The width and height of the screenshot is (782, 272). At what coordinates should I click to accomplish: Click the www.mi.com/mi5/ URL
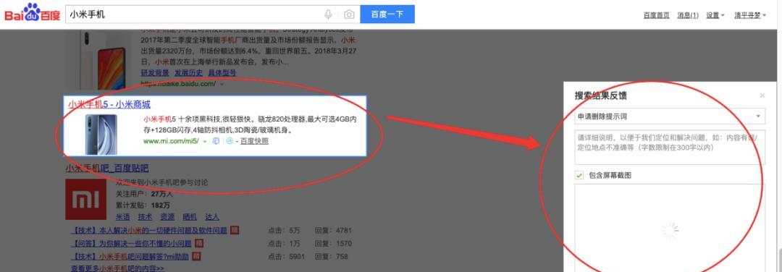(171, 141)
